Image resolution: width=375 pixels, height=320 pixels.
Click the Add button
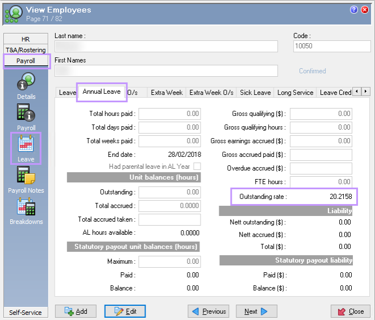tap(76, 311)
